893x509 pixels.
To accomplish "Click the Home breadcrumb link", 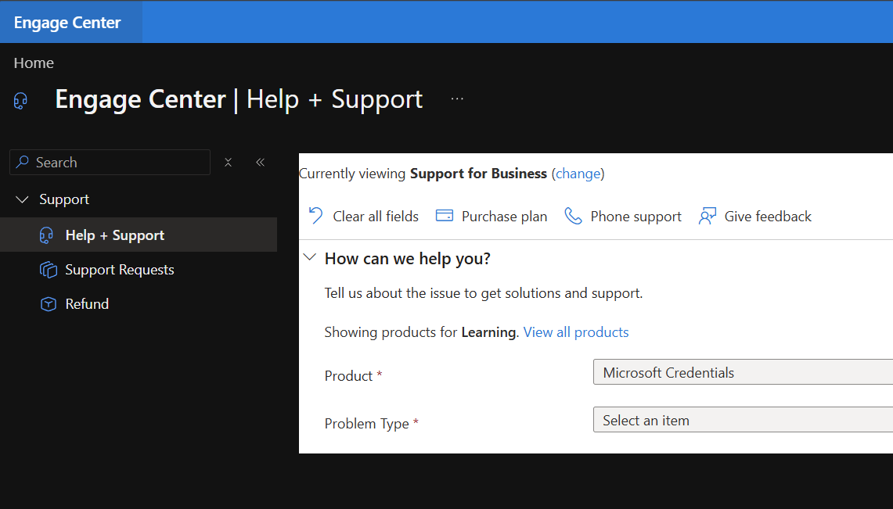I will point(34,63).
